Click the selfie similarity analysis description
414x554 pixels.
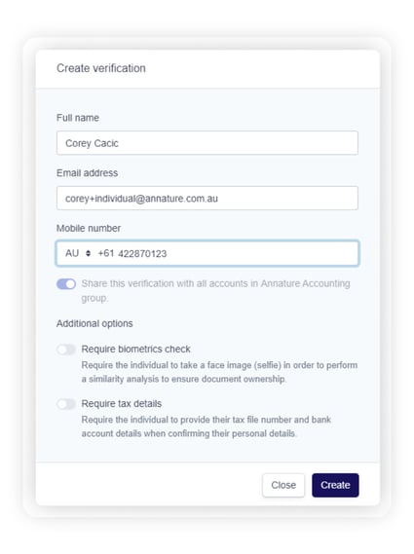coord(219,372)
